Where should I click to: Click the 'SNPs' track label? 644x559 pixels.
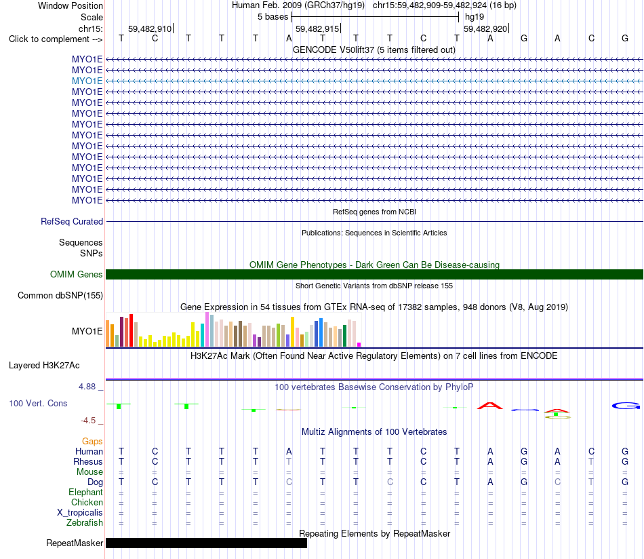(92, 253)
